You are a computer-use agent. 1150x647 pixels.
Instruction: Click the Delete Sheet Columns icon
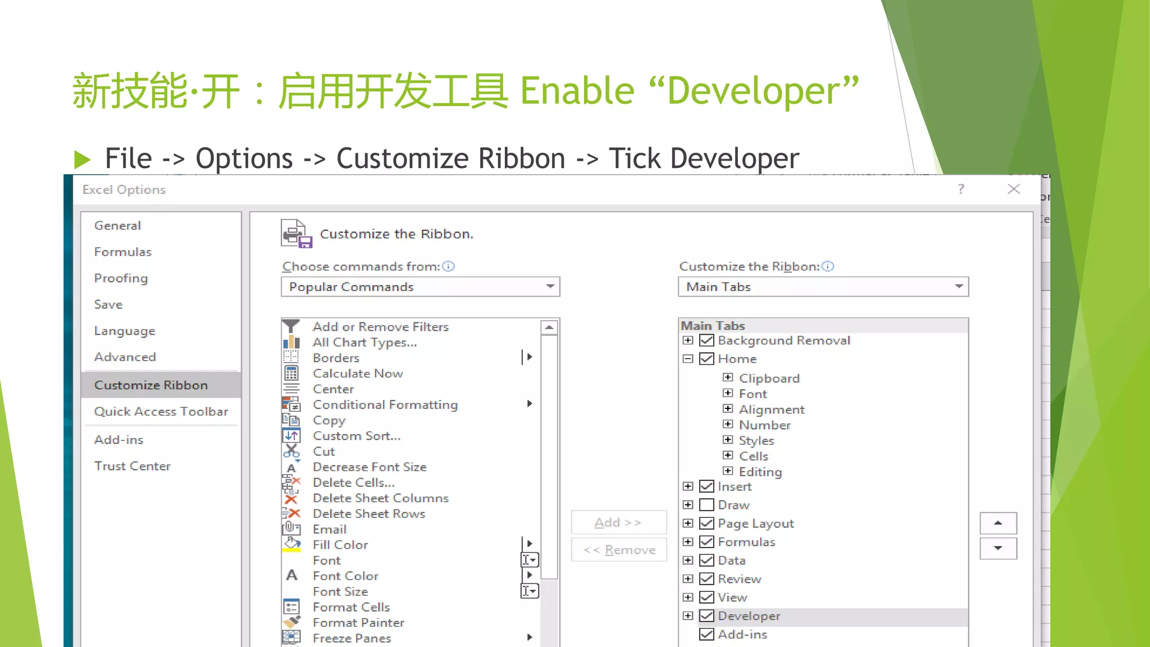[291, 498]
